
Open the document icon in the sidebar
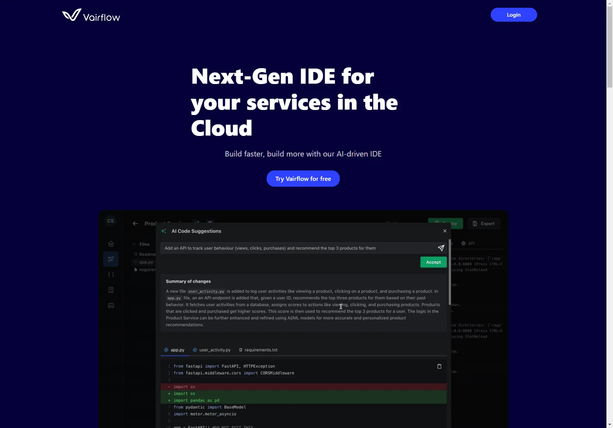pyautogui.click(x=111, y=290)
